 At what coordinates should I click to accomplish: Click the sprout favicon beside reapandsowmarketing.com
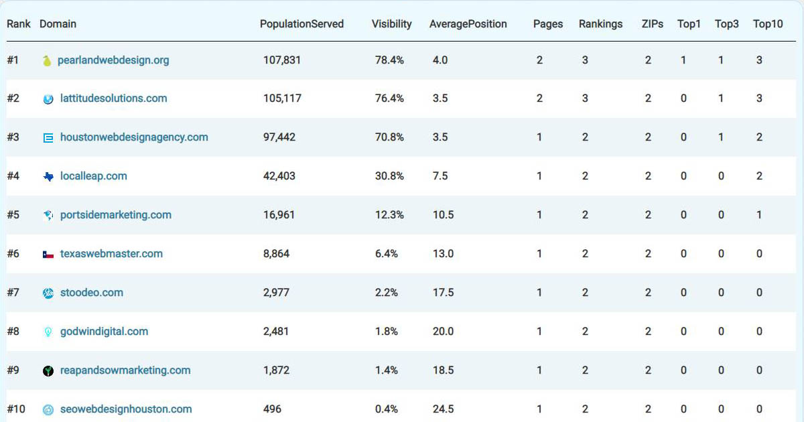pos(47,370)
